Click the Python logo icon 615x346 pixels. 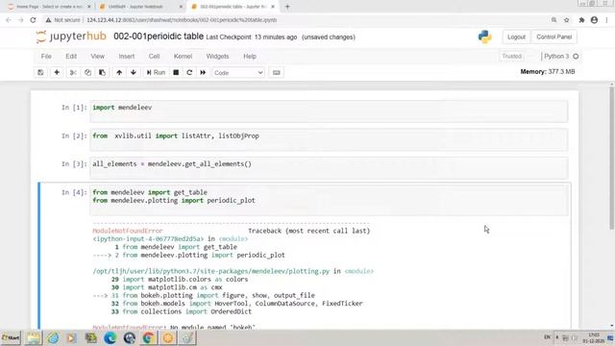484,37
